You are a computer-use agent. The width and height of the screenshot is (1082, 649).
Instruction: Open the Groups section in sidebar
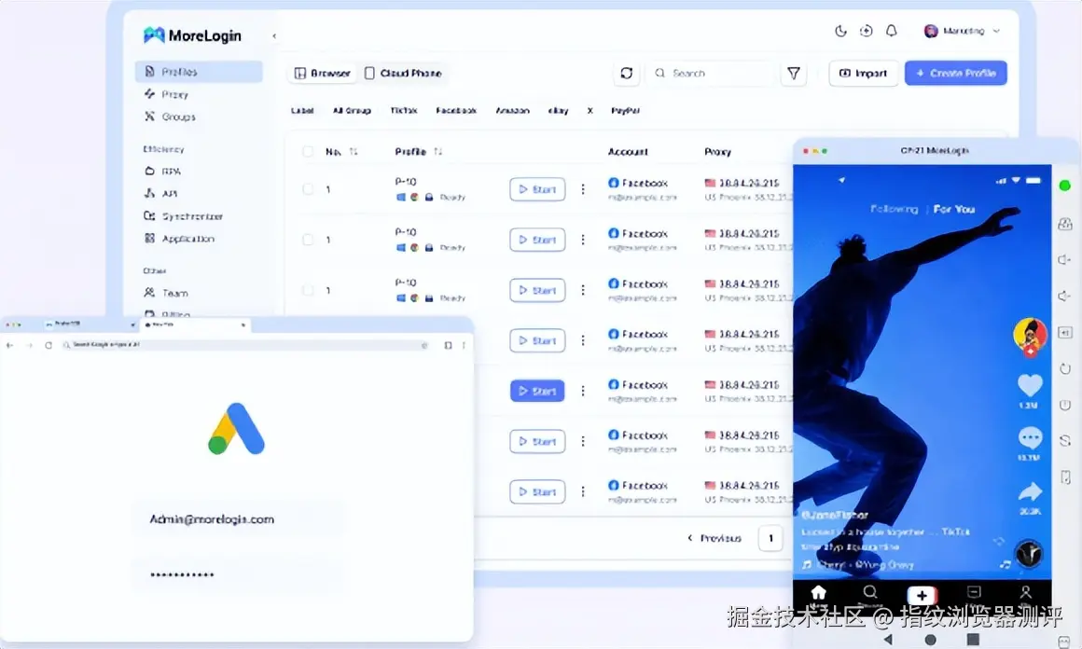pos(170,117)
